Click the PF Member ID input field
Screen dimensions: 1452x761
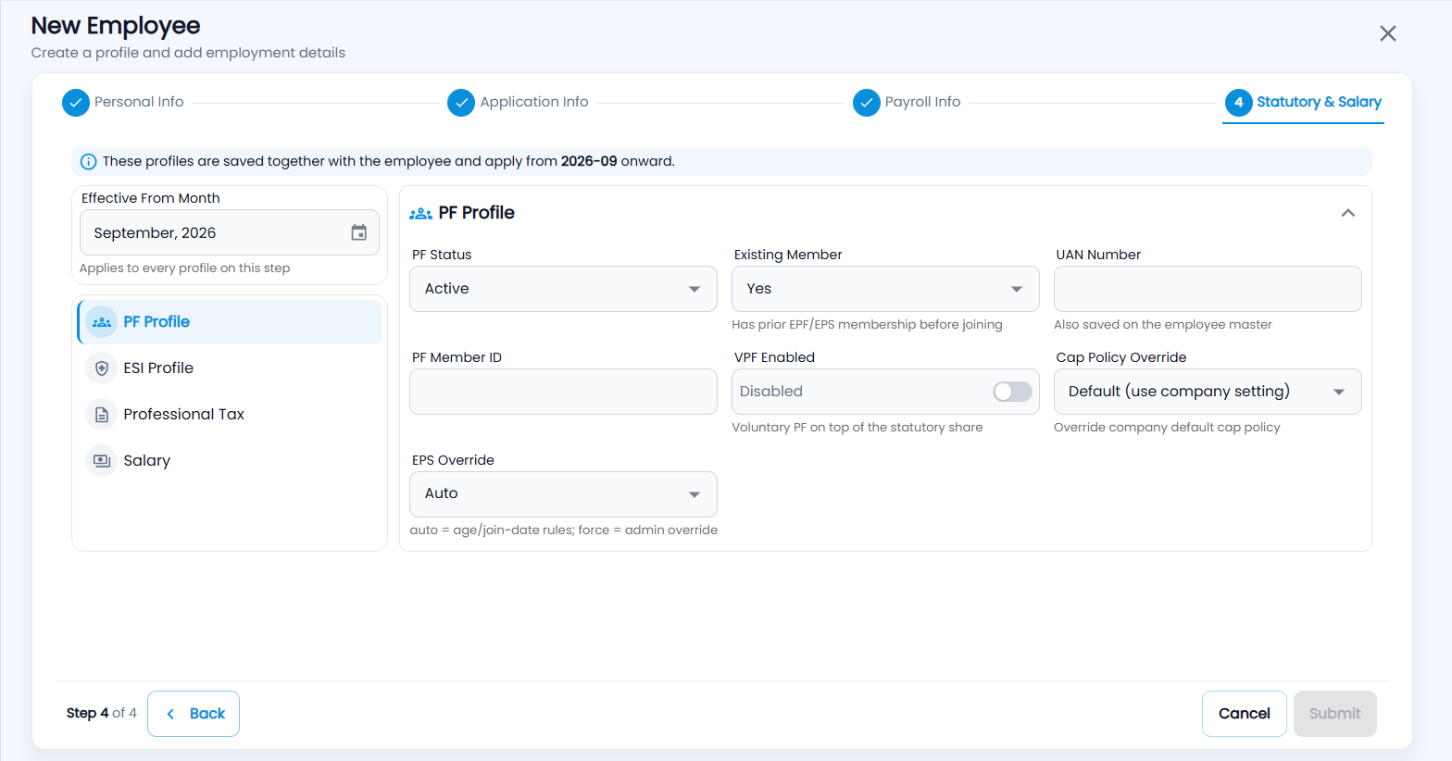click(x=563, y=392)
